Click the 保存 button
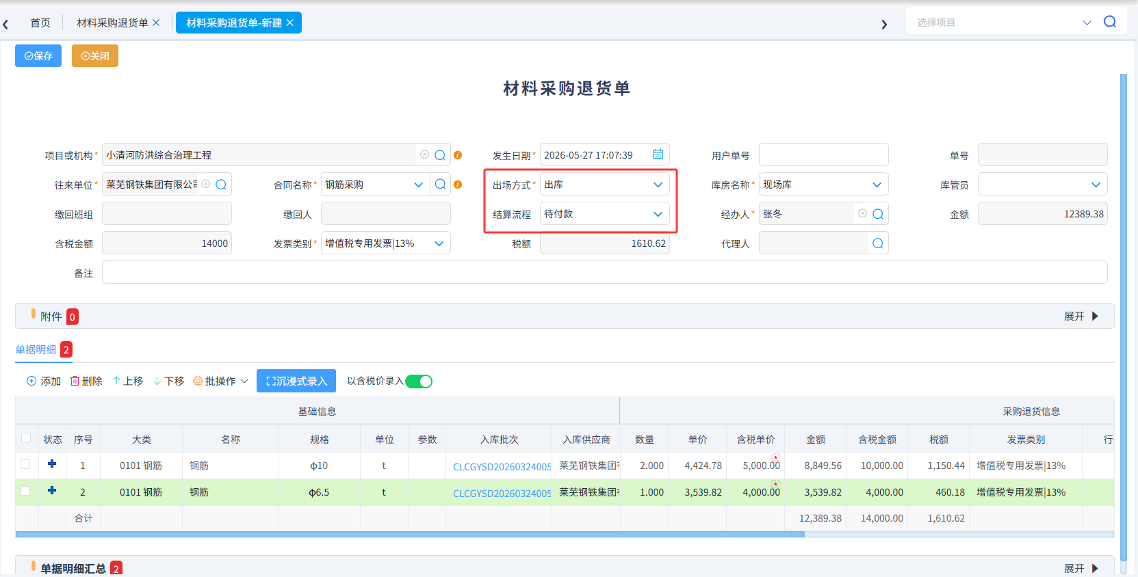This screenshot has height=577, width=1138. 38,56
